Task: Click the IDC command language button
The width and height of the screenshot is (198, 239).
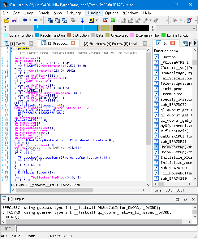Action: pos(8,229)
